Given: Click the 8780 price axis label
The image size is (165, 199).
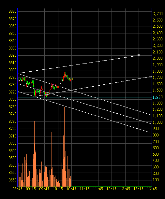Looking at the screenshot, I should click(13, 85).
